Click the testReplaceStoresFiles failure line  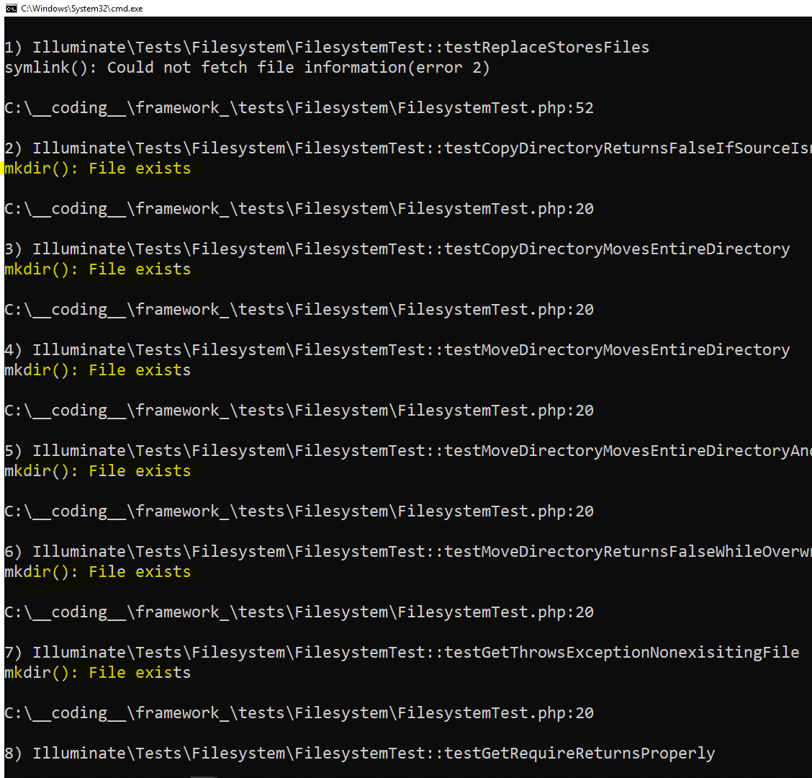[327, 47]
